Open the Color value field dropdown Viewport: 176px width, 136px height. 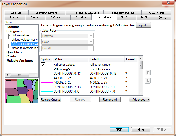point(91,42)
